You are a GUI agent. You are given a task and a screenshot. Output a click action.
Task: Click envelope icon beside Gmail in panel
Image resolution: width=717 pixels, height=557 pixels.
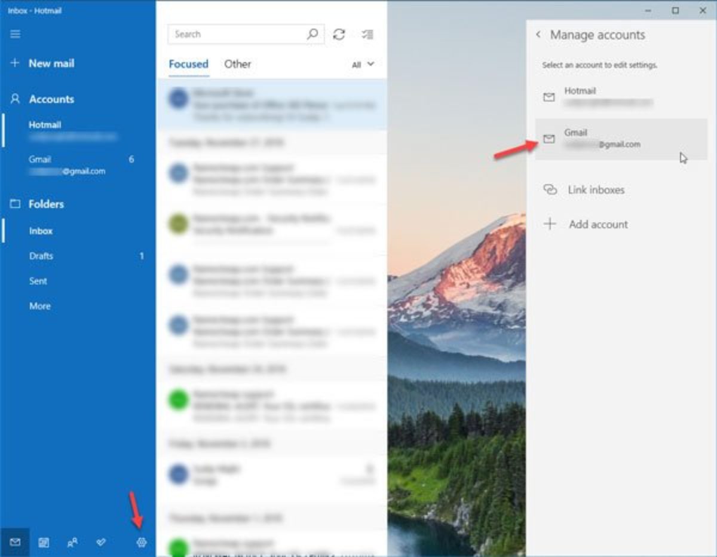(549, 139)
